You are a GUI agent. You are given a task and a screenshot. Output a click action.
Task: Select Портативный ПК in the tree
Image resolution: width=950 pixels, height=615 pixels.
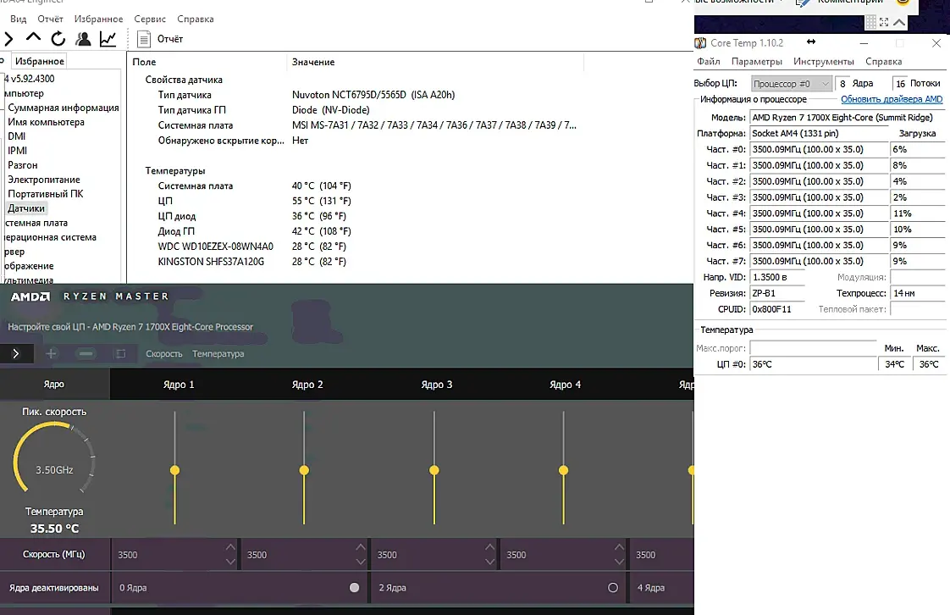click(x=46, y=194)
